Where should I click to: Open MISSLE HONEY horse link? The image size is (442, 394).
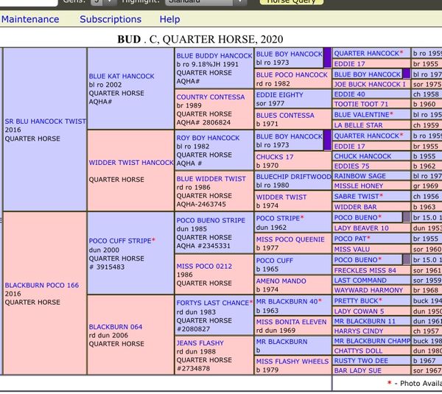(x=359, y=186)
